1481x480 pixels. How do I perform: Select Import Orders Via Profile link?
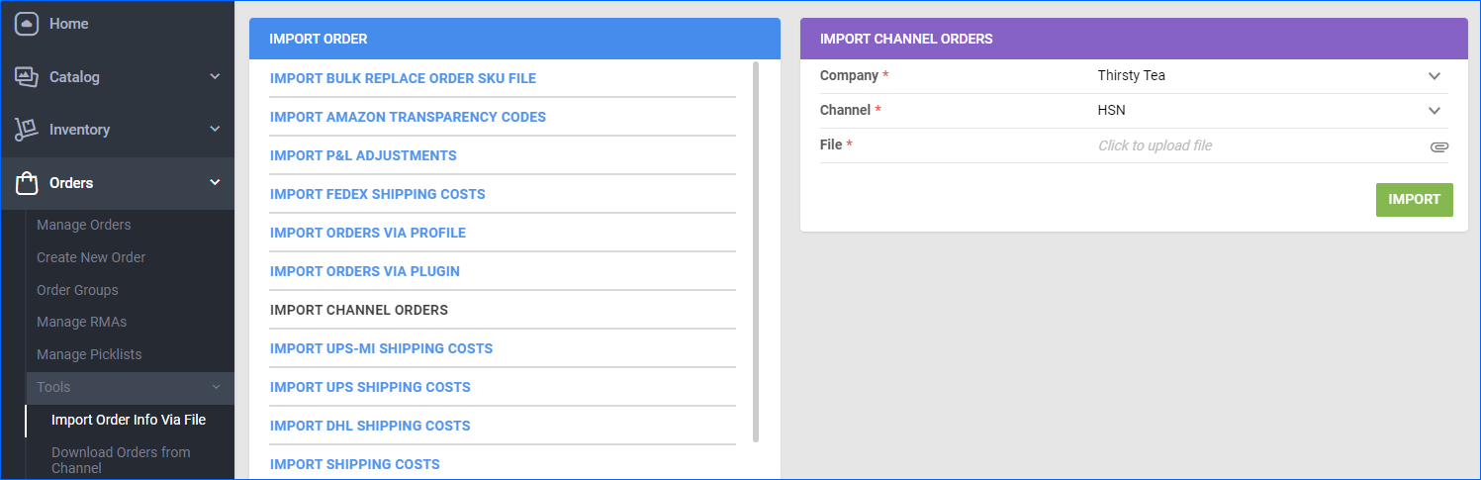[368, 233]
